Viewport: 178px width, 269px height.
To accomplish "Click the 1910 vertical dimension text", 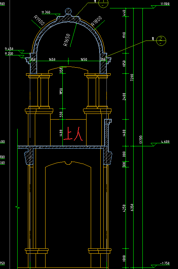I will 124,35.
